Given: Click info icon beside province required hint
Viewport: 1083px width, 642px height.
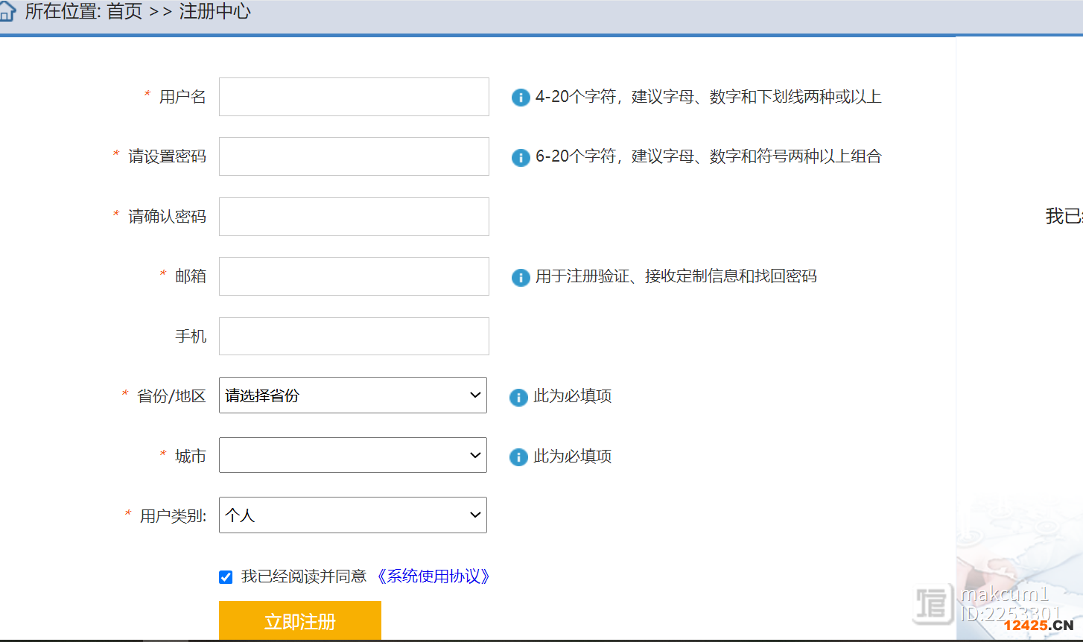Looking at the screenshot, I should pyautogui.click(x=518, y=397).
